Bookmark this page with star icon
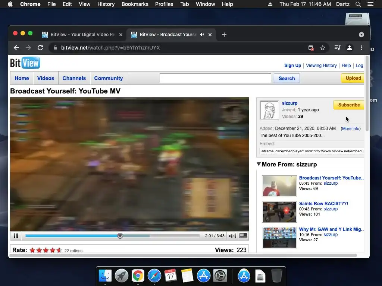382x286 pixels. [323, 48]
